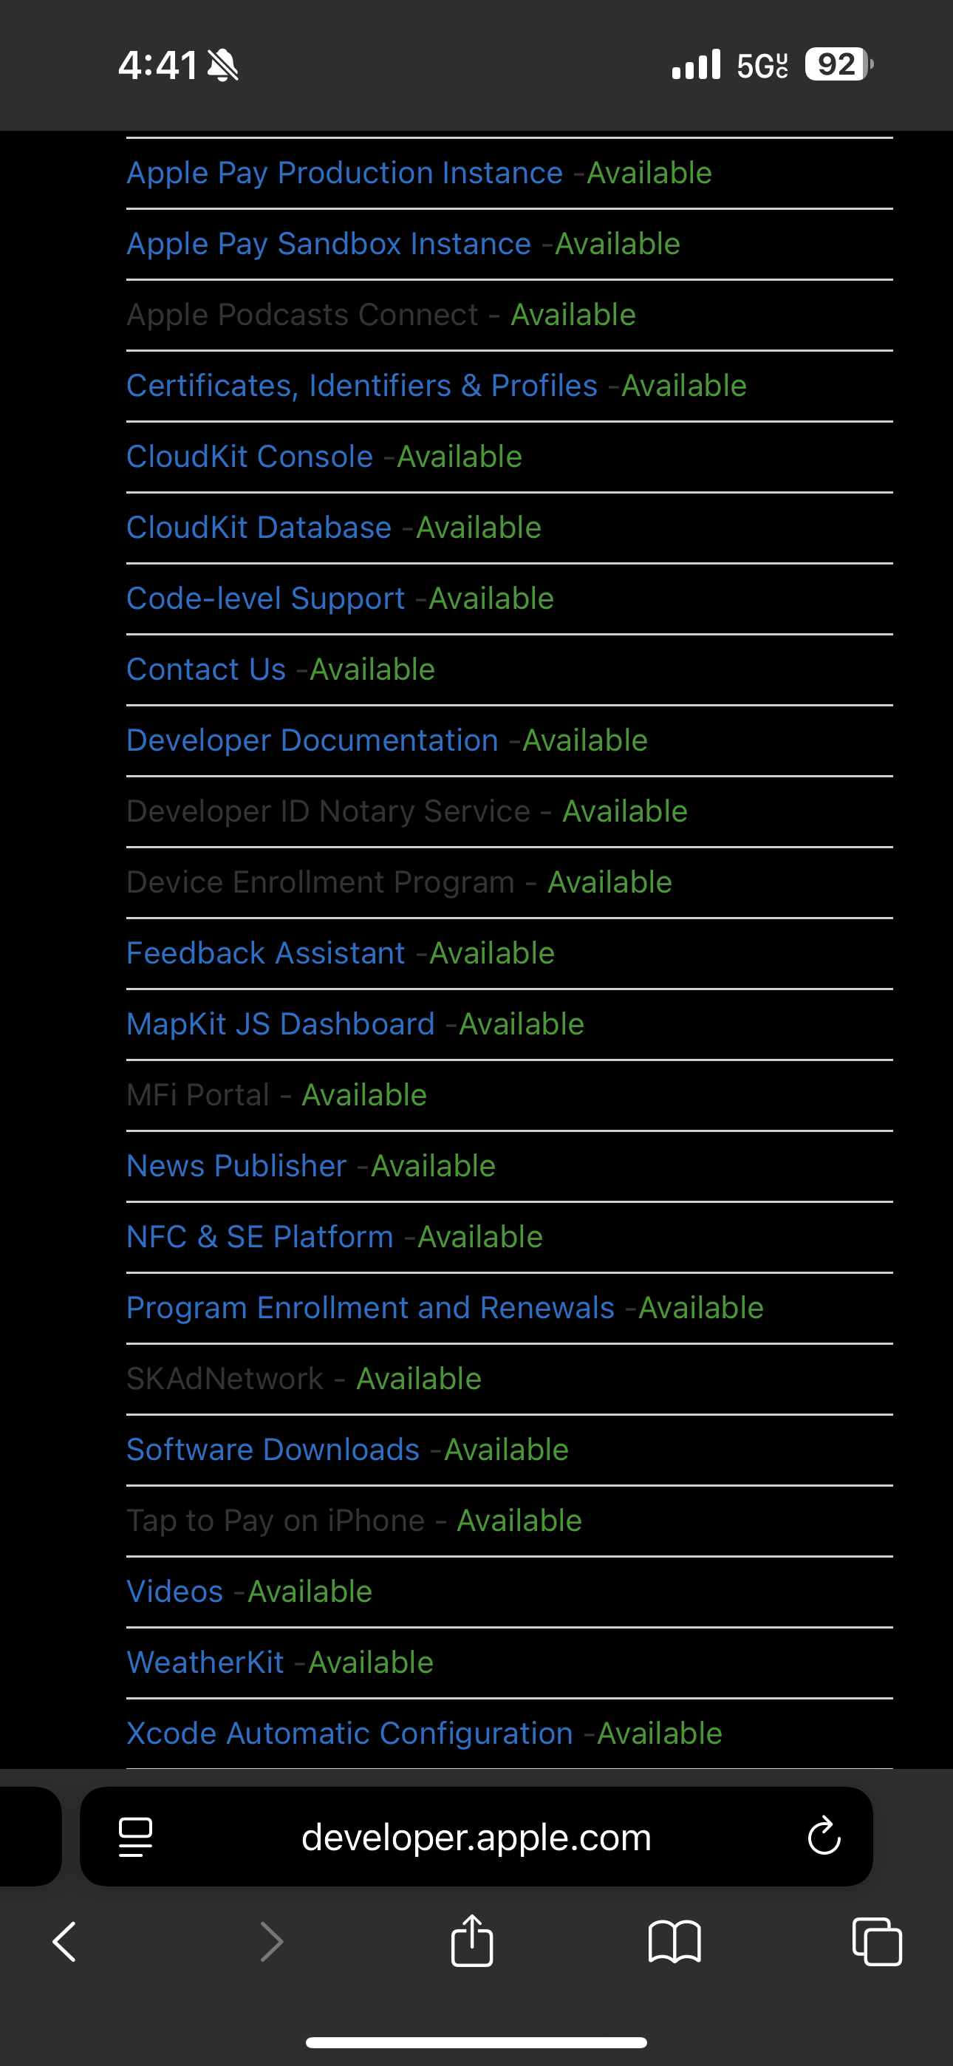Open Apple Pay Sandbox Instance link
The height and width of the screenshot is (2066, 953).
[x=329, y=244]
